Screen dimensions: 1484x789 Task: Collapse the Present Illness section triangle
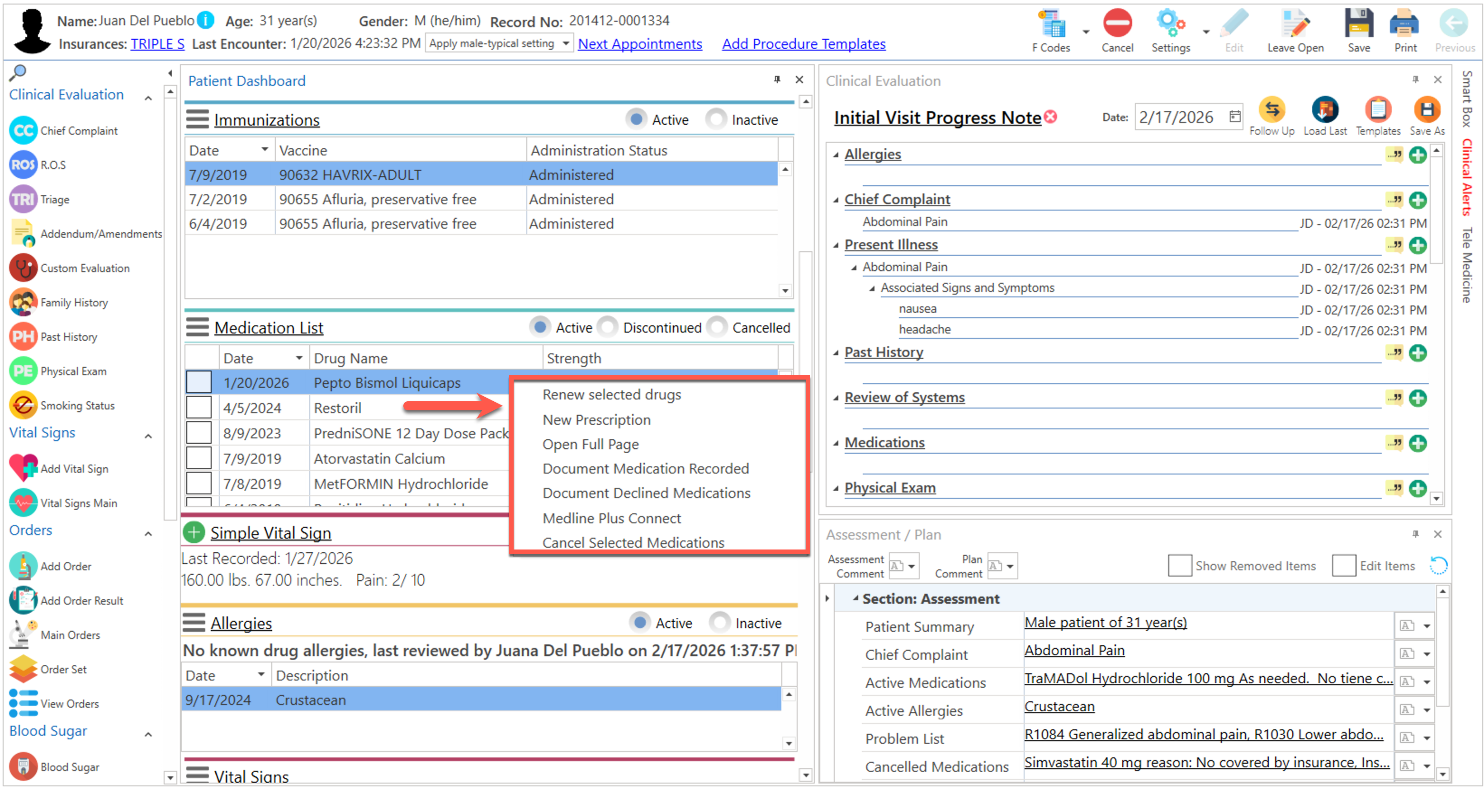[835, 245]
